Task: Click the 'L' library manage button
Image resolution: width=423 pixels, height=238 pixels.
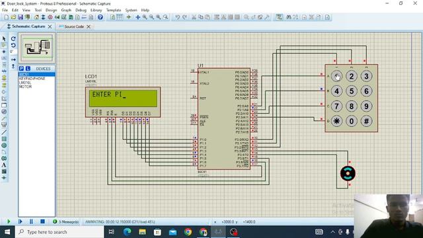Action: [x=28, y=69]
